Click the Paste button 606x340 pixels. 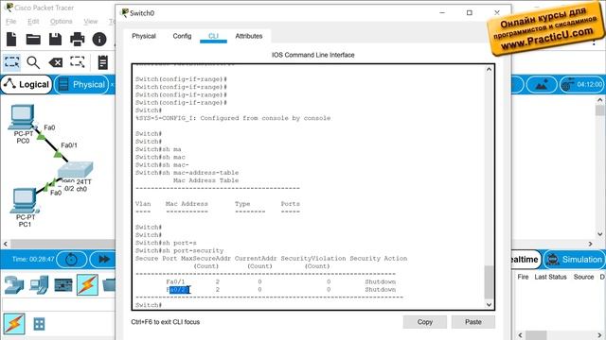tap(473, 322)
